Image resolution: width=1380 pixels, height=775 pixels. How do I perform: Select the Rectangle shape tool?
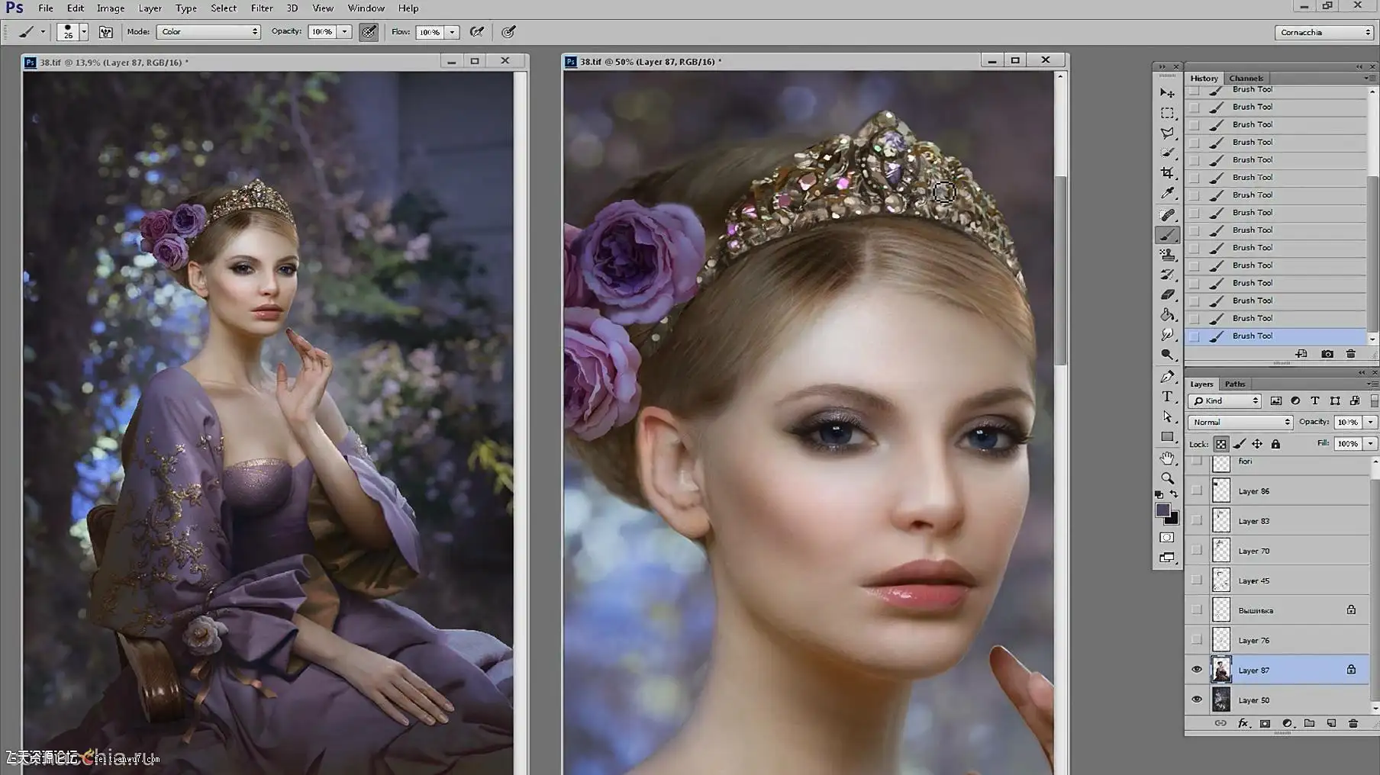[x=1167, y=437]
